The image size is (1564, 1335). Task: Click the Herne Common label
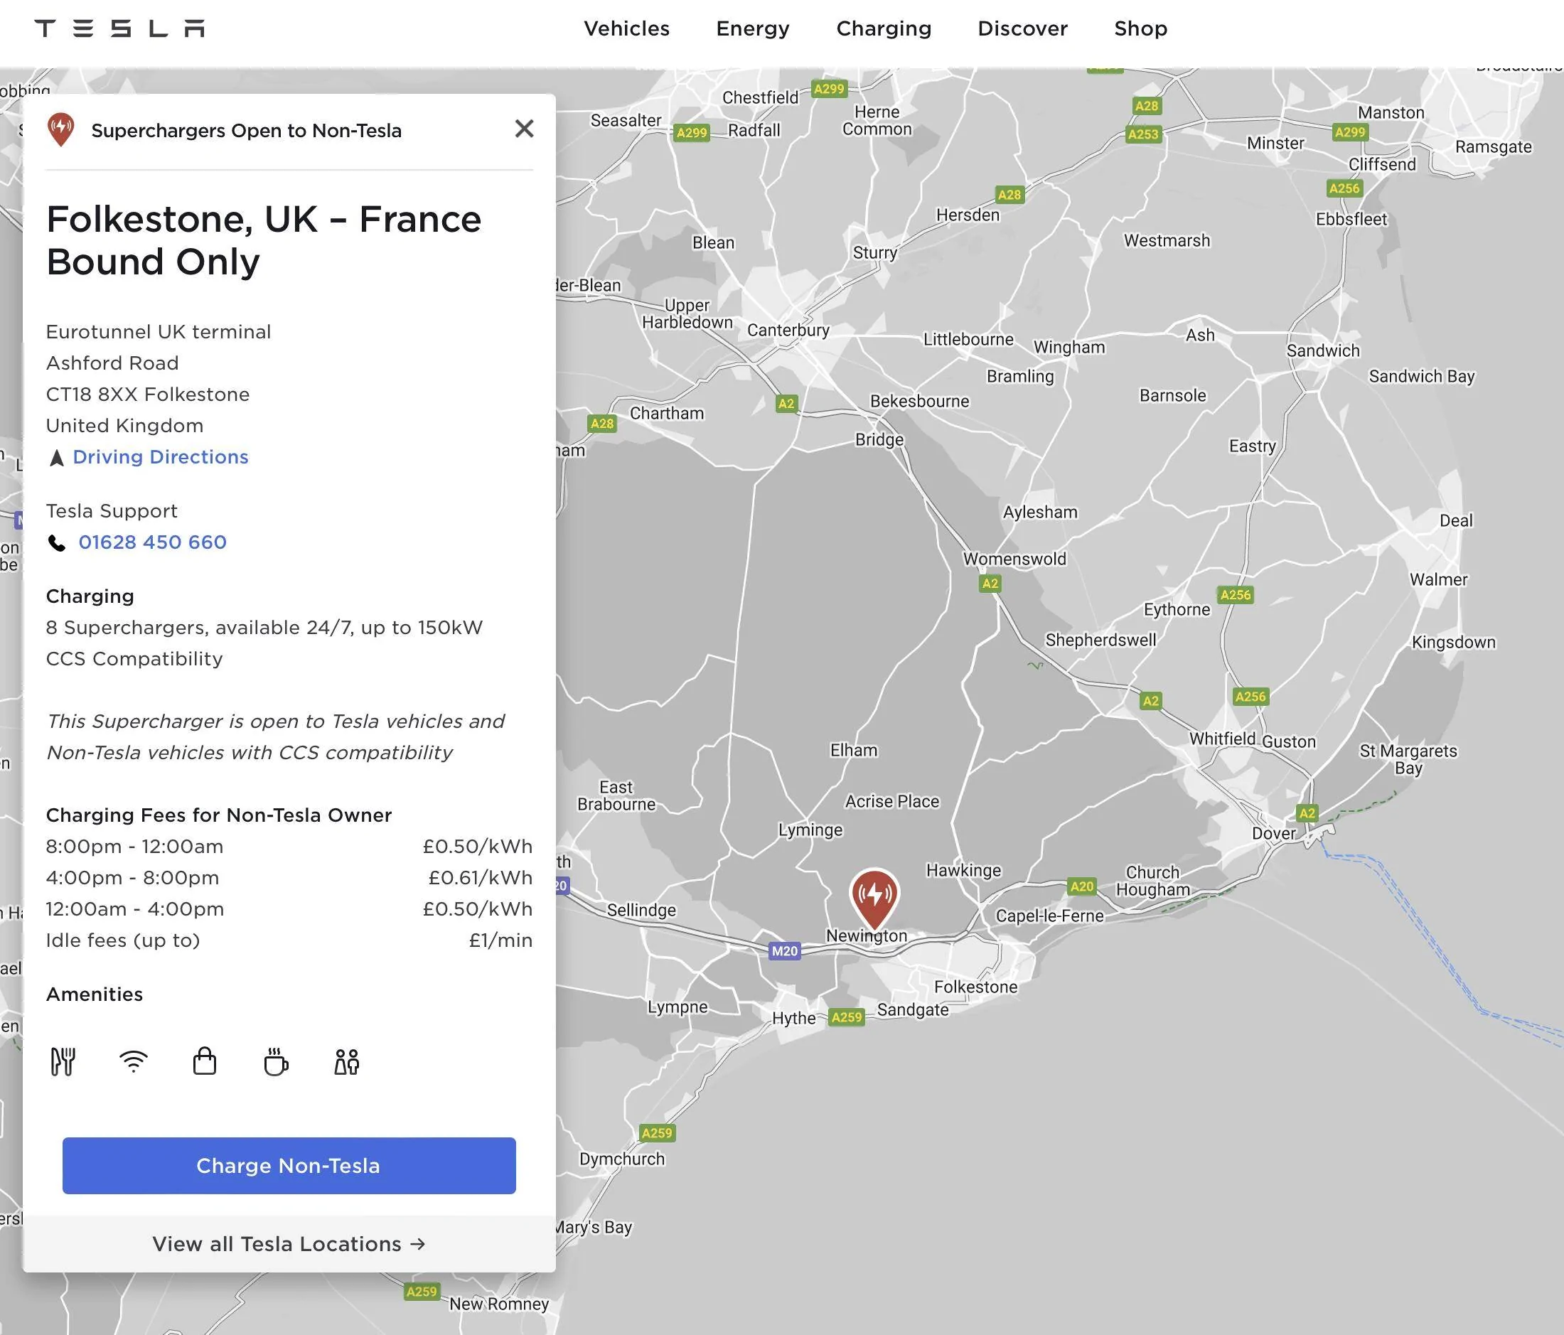tap(877, 121)
